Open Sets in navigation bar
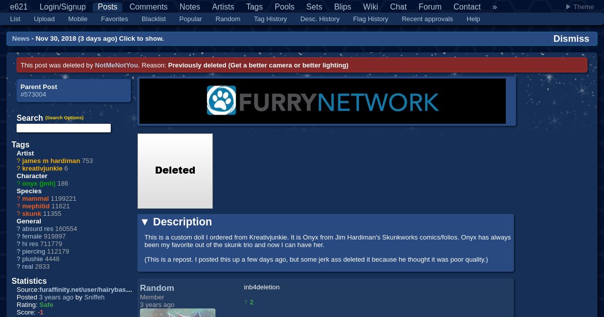The width and height of the screenshot is (604, 317). 314,7
